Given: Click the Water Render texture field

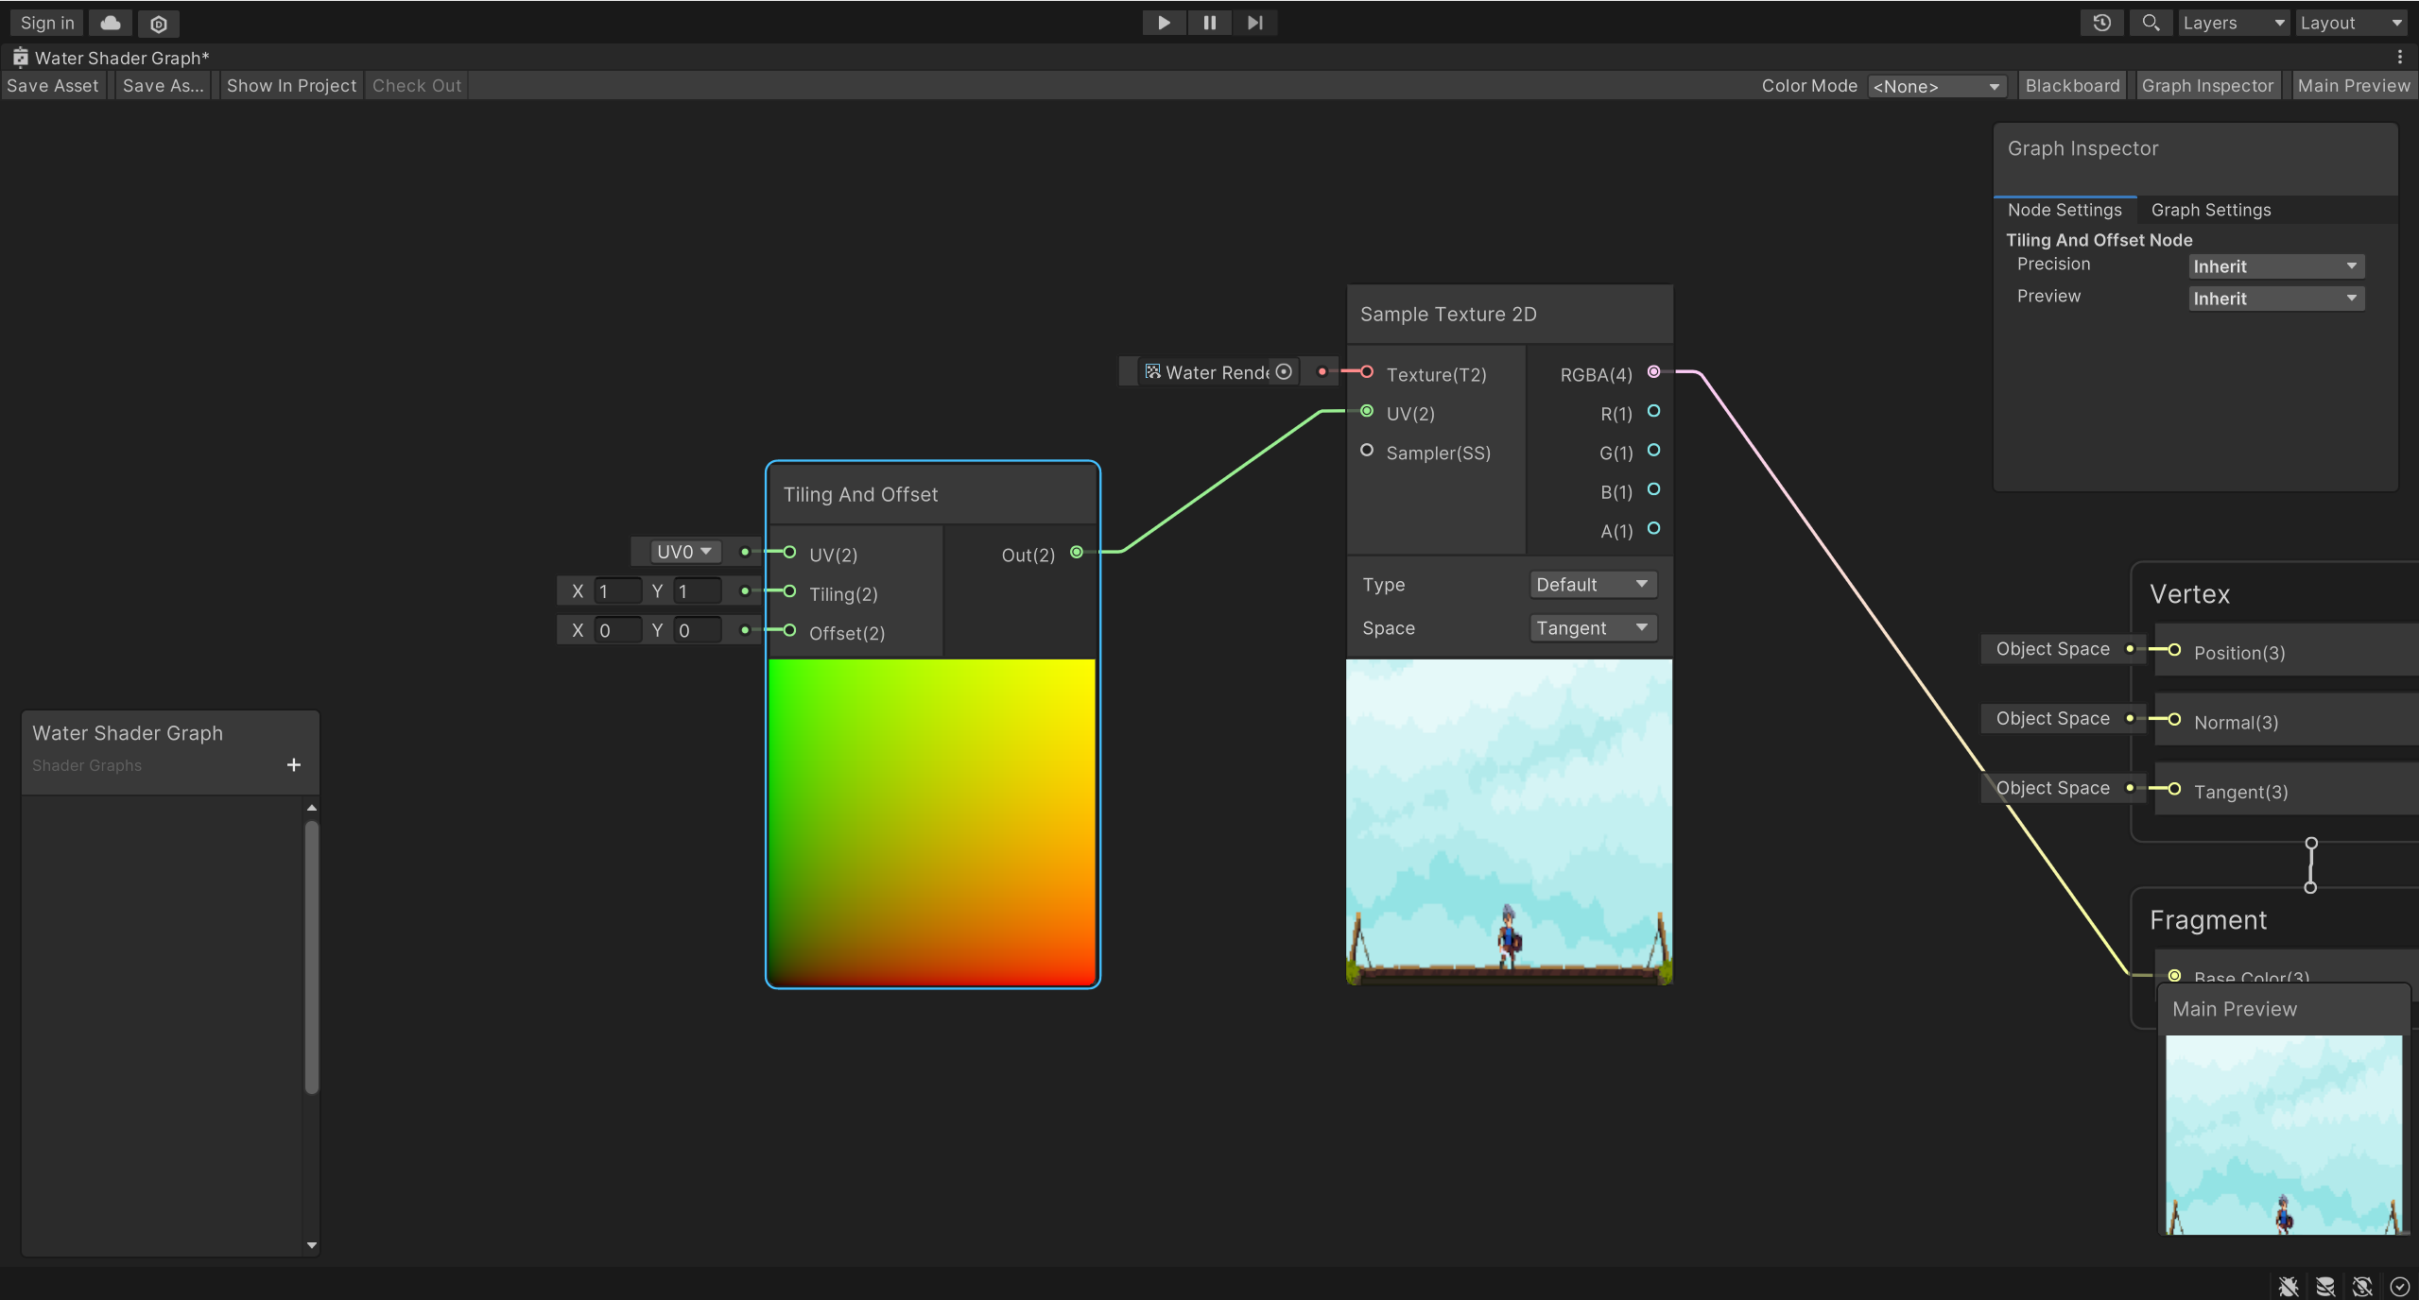Looking at the screenshot, I should (x=1218, y=372).
